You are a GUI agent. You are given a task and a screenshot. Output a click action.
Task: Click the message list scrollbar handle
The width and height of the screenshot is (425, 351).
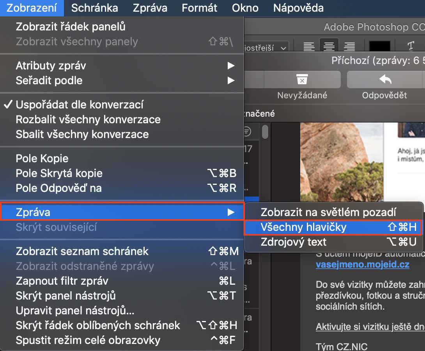coord(265,132)
